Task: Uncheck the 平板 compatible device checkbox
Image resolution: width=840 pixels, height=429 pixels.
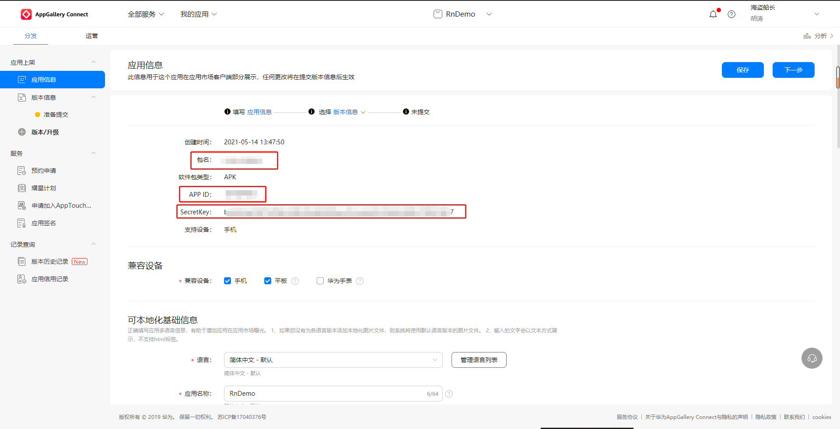Action: pyautogui.click(x=268, y=281)
